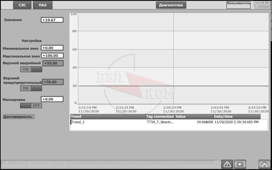
Task: Return to the home screen icon
Action: (x=265, y=164)
